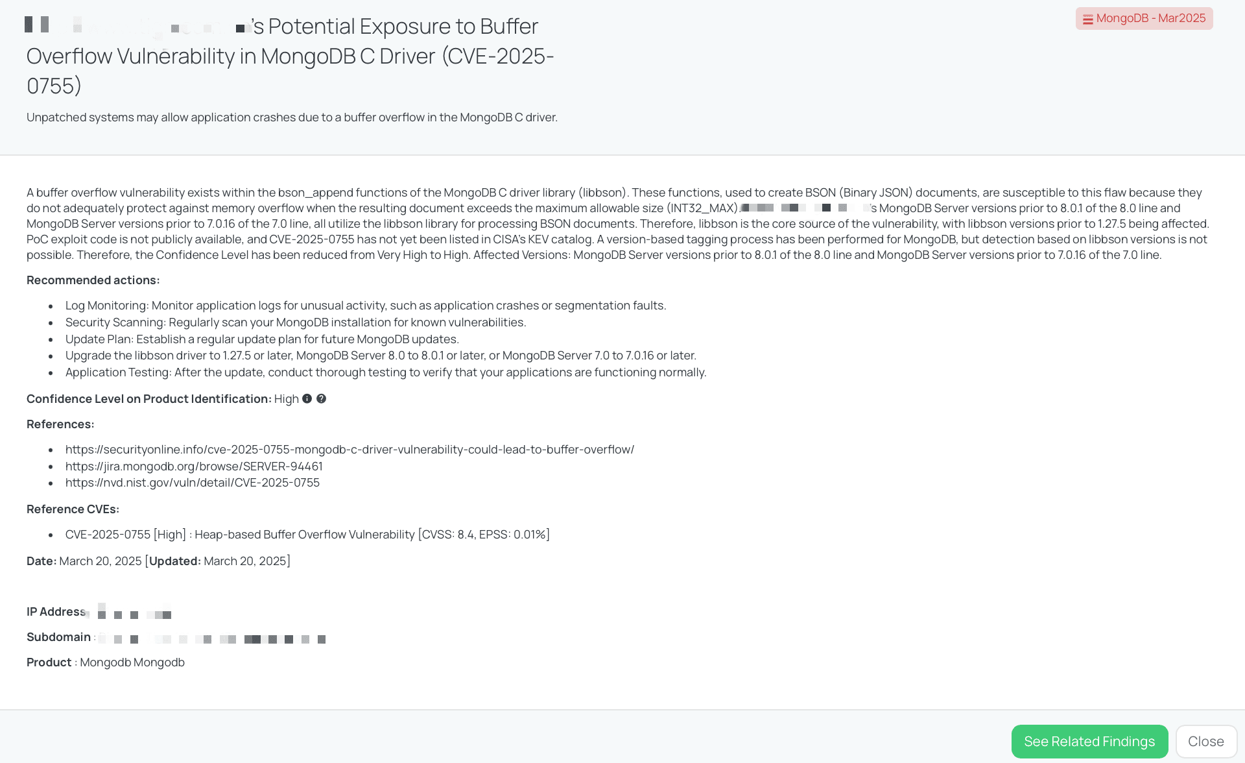Click the Upgrade the libbson driver recommendation
Screen dimensions: 1245x763
tap(381, 356)
